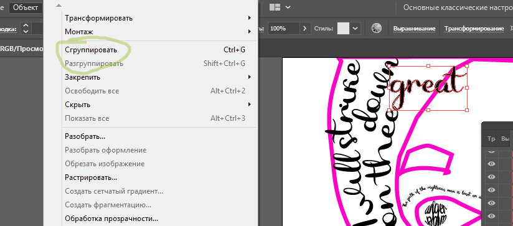Increase stroke weight with the up arrow
This screenshot has height=226, width=513.
click(26, 25)
